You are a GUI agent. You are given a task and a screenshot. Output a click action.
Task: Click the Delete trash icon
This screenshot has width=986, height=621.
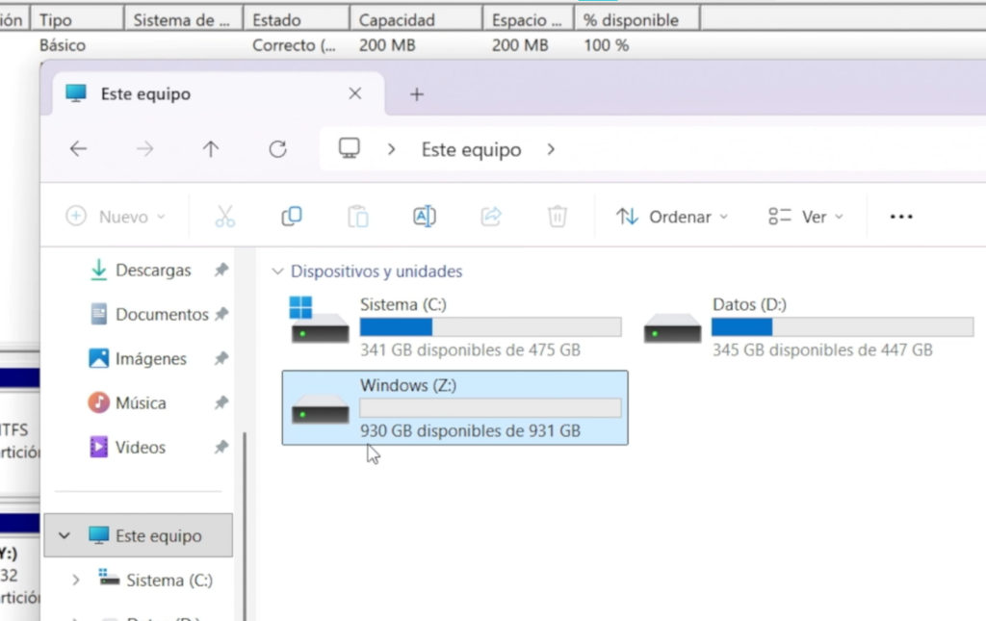coord(557,216)
